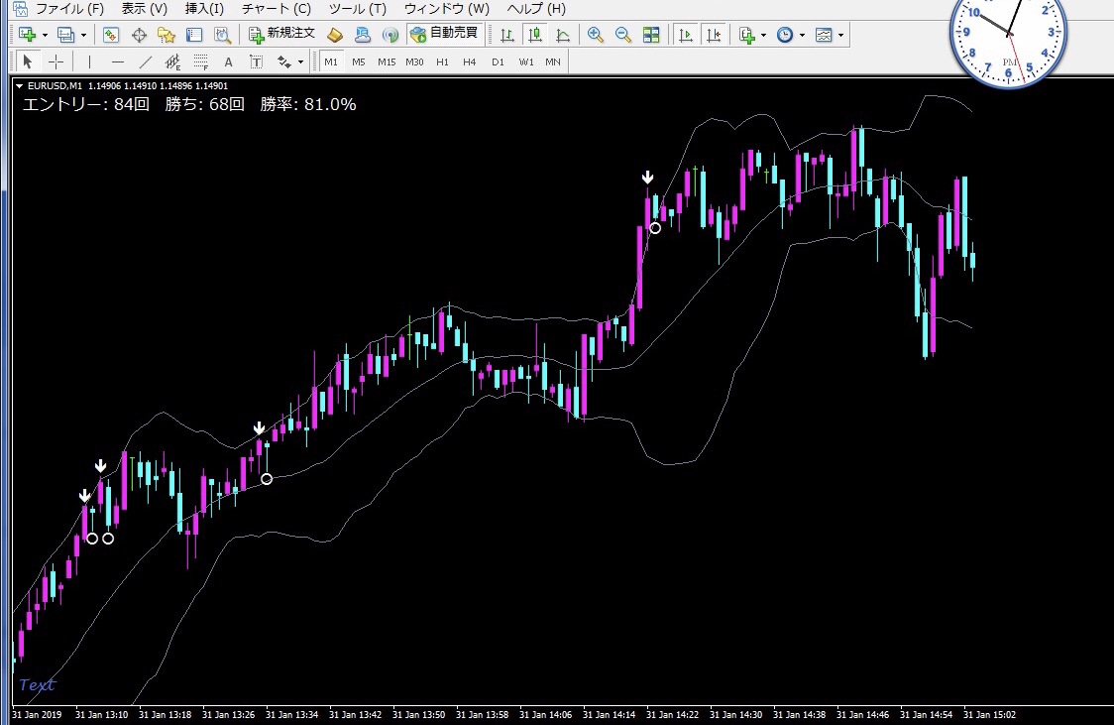Click the 新規注文 new order button
Viewport: 1114px width, 725px height.
pos(281,34)
